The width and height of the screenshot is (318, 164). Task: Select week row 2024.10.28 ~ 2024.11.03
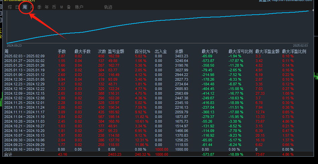159,121
